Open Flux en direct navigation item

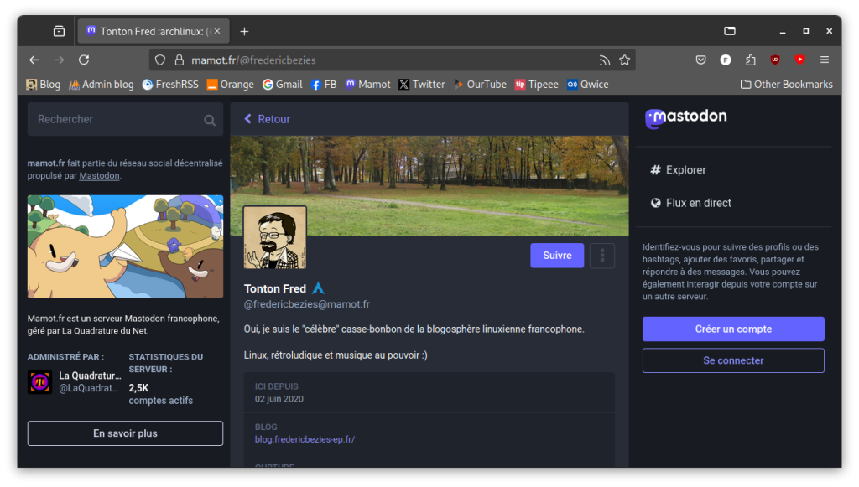coord(691,203)
